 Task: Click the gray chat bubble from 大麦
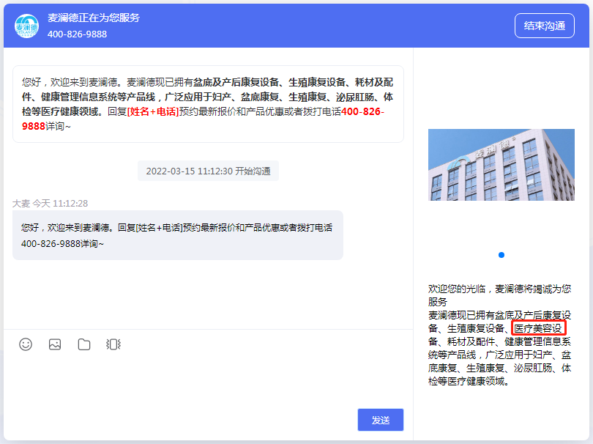point(178,235)
